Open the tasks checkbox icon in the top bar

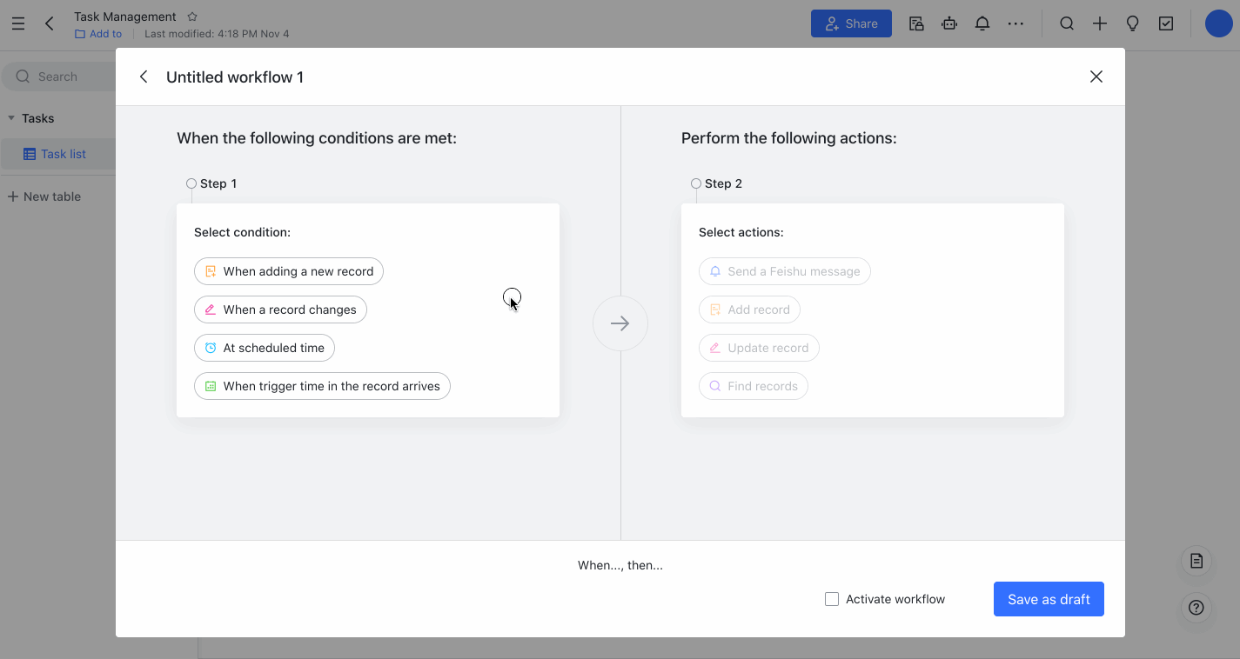pyautogui.click(x=1165, y=23)
